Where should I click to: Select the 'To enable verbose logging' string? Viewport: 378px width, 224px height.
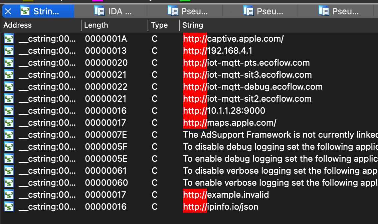[280, 183]
